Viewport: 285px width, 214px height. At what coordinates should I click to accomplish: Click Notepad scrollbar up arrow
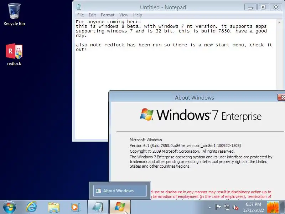click(279, 22)
